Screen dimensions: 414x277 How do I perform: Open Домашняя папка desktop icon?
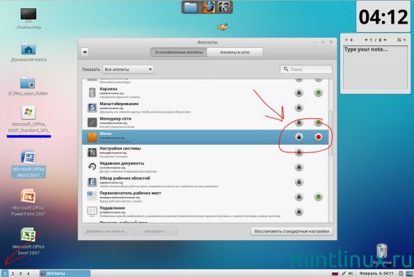(29, 52)
